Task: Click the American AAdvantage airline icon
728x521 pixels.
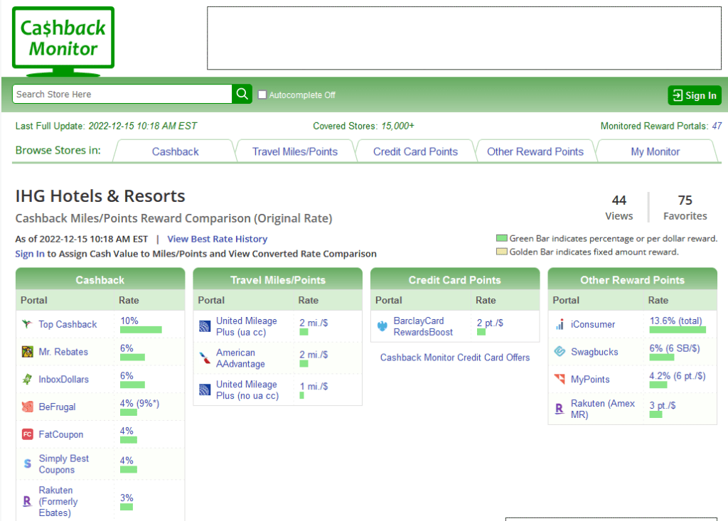Action: point(205,358)
